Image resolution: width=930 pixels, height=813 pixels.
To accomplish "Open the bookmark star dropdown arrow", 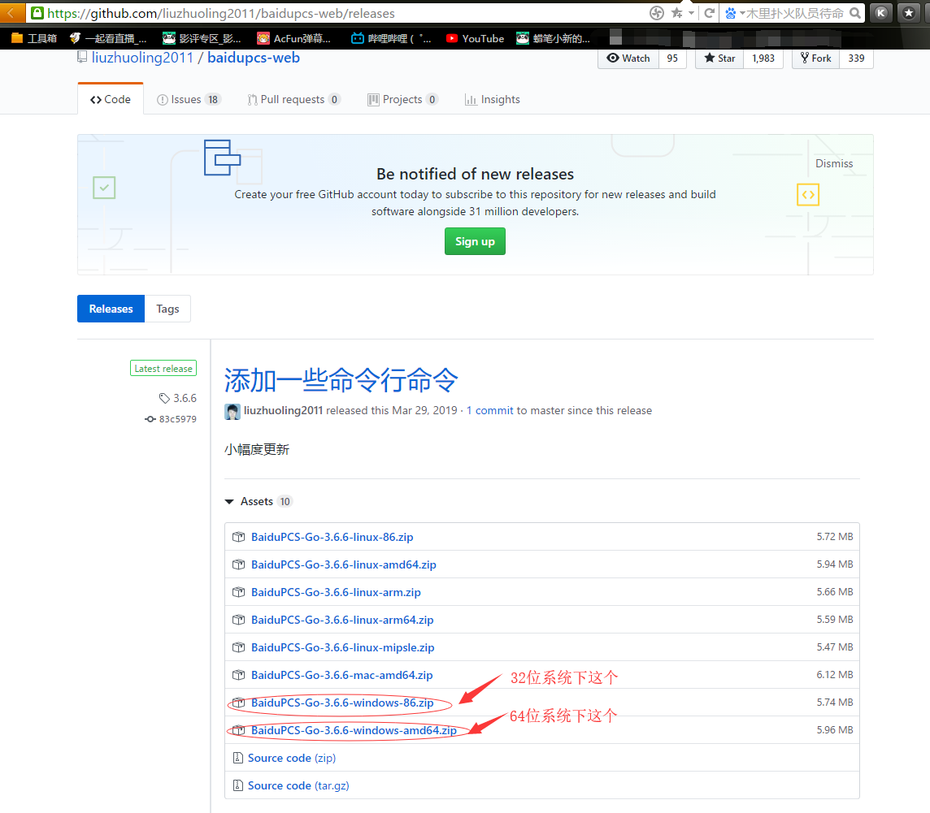I will (x=691, y=13).
